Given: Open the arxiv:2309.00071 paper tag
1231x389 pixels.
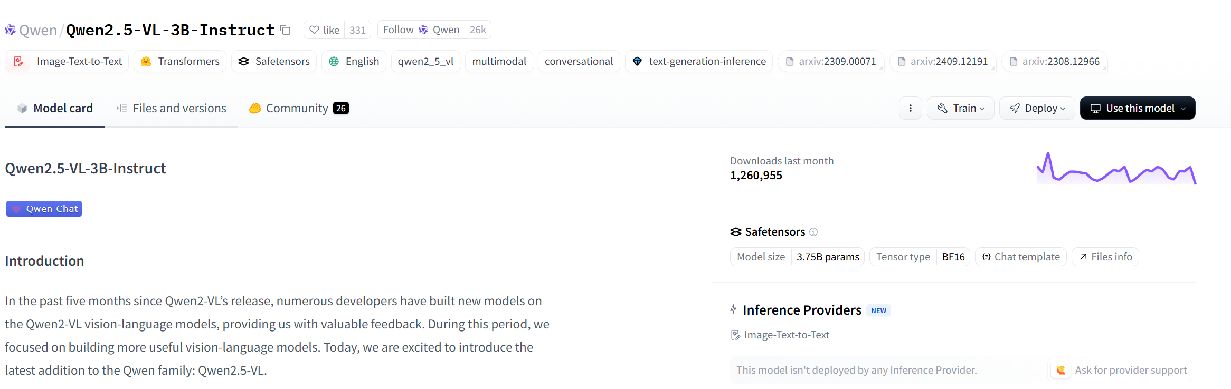Looking at the screenshot, I should pos(831,61).
